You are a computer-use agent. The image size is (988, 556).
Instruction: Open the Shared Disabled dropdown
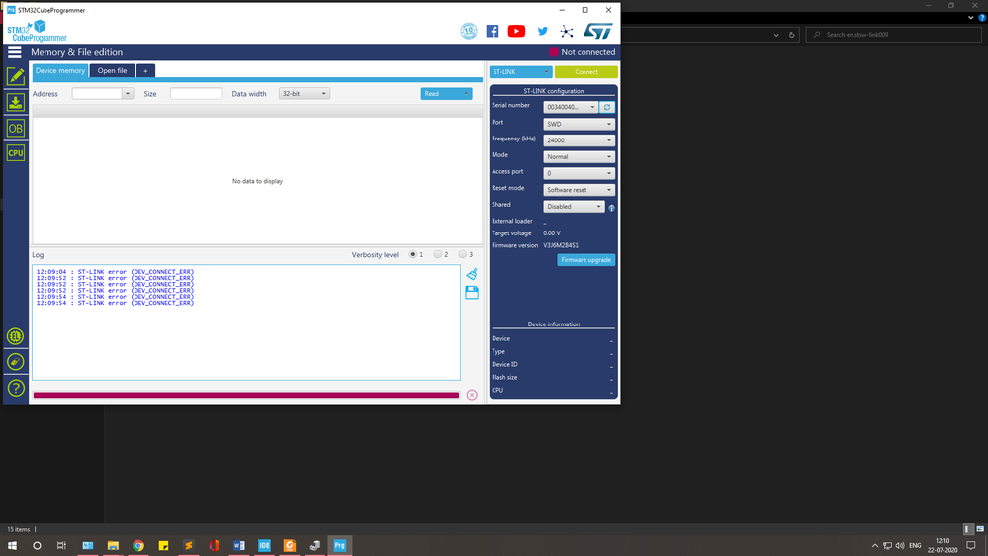click(x=574, y=206)
